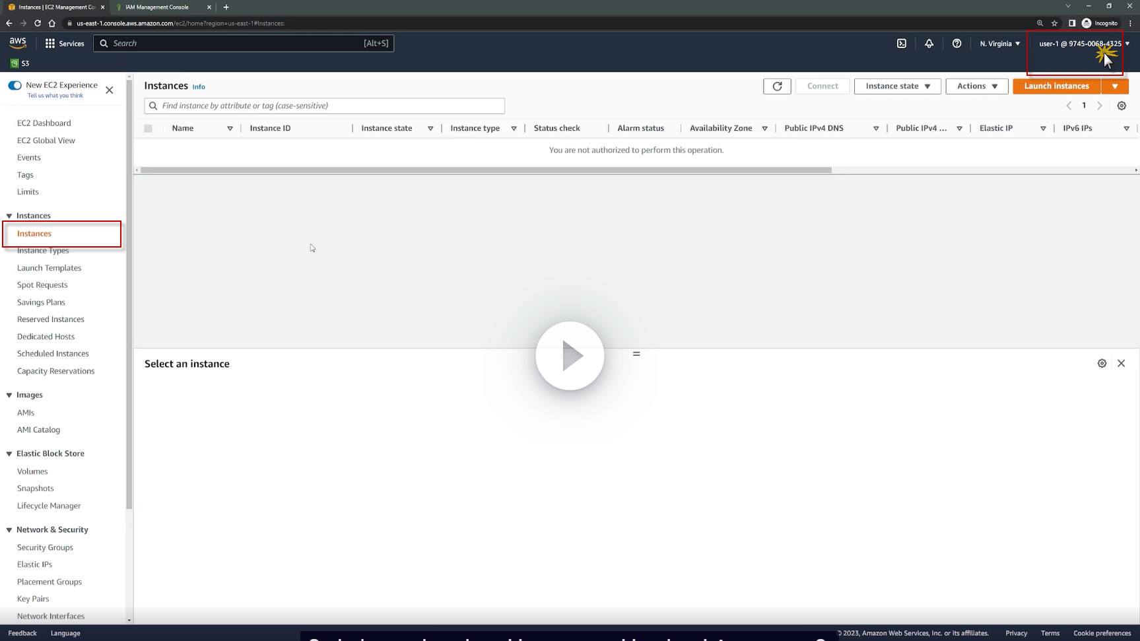Go to previous page of instances
Viewport: 1140px width, 641px height.
(x=1069, y=106)
